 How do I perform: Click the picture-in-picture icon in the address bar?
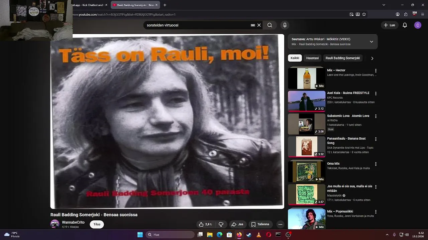[351, 14]
